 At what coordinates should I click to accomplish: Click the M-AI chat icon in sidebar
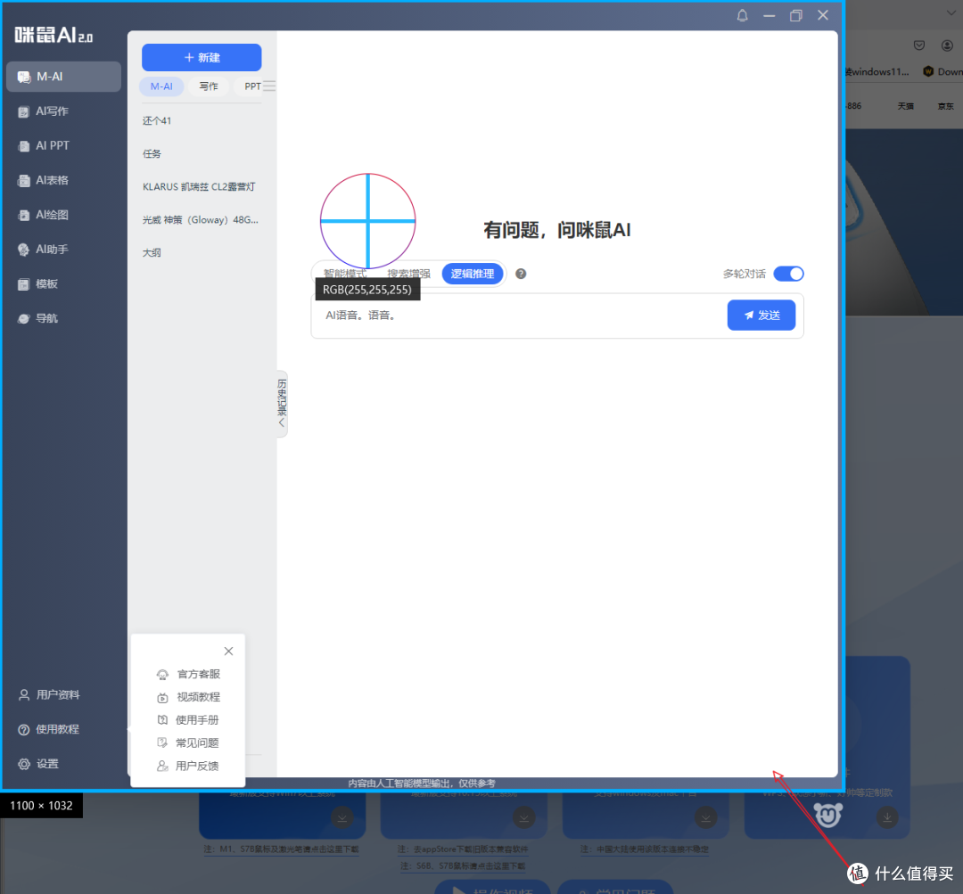(24, 77)
